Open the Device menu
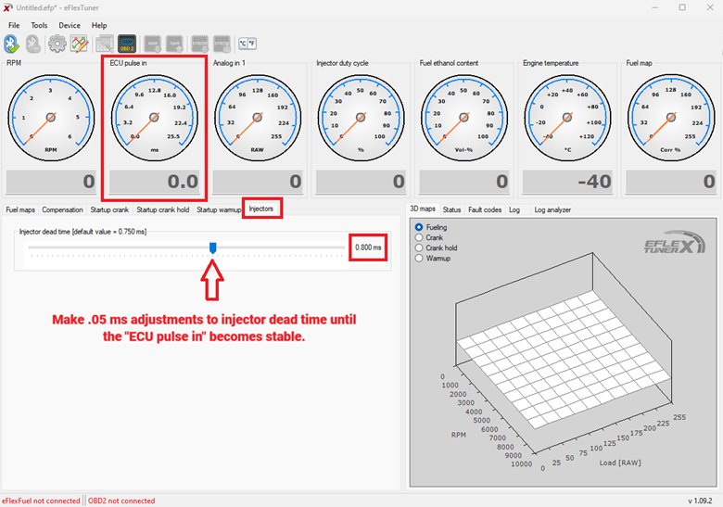 click(x=70, y=25)
